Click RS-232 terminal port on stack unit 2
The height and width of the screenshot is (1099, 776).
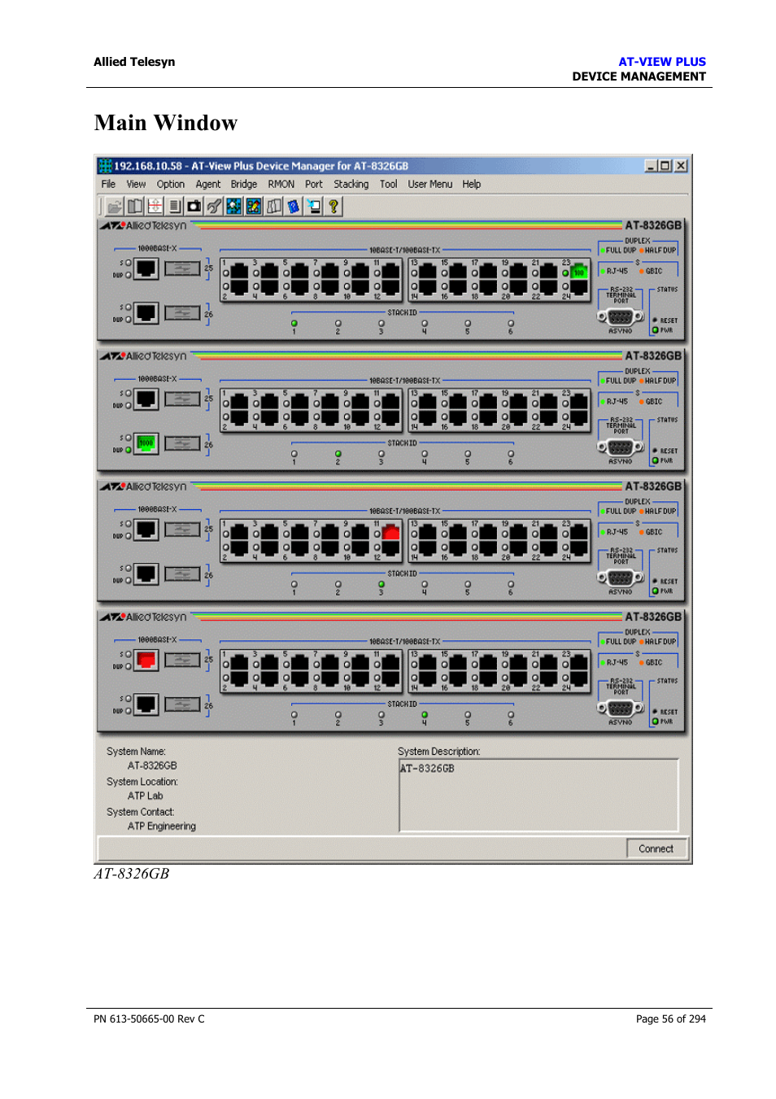click(621, 447)
